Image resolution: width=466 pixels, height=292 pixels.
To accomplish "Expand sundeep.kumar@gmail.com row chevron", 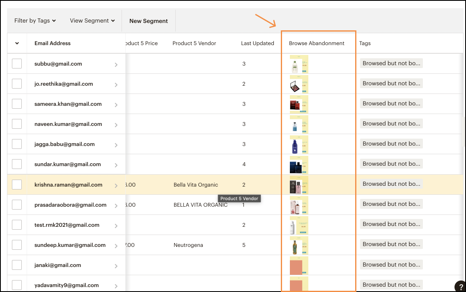I will (x=116, y=246).
